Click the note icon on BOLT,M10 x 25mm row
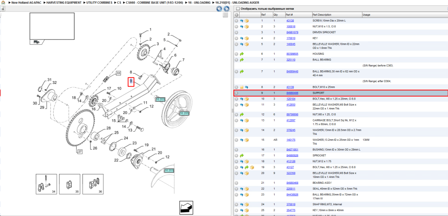Screen dimensions: 448x216 (x=241, y=87)
